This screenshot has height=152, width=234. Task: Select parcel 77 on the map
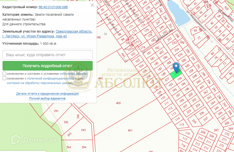[x=199, y=38]
